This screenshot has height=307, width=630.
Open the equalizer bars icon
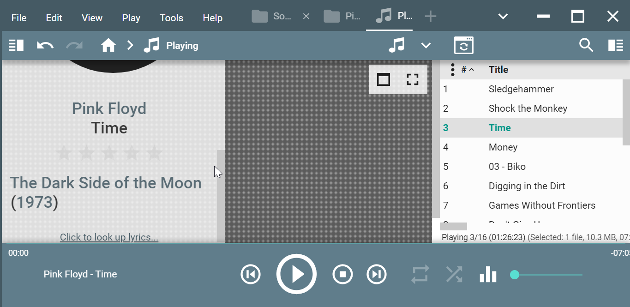488,275
